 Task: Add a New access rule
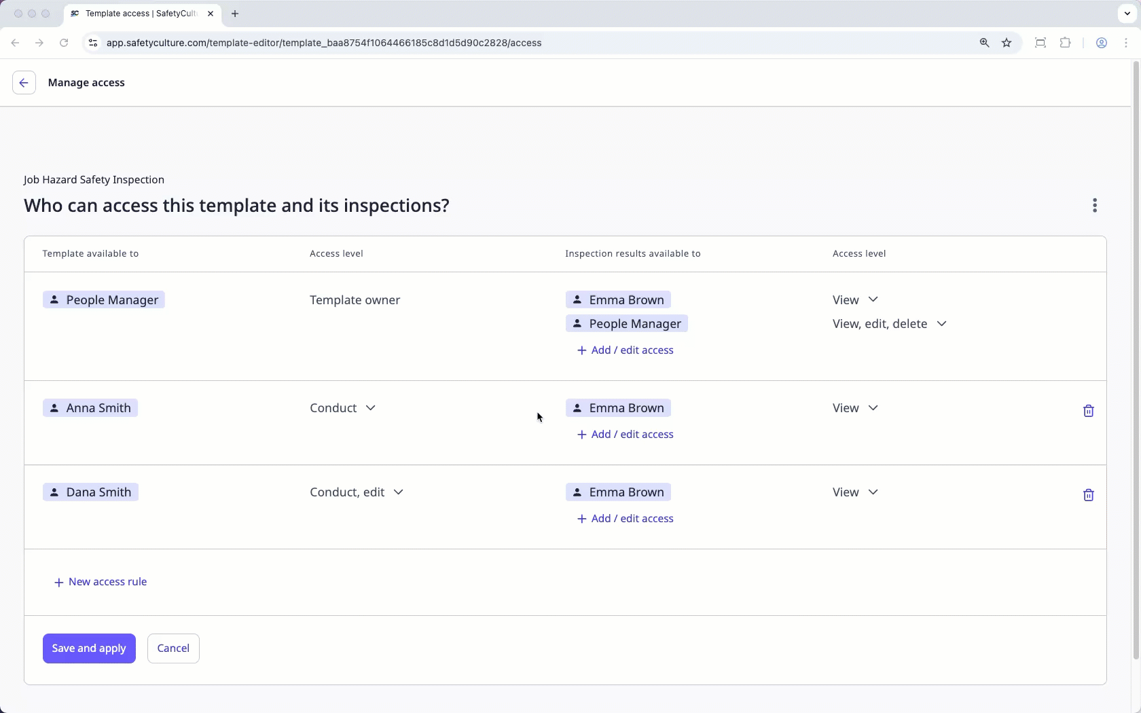[x=101, y=582]
